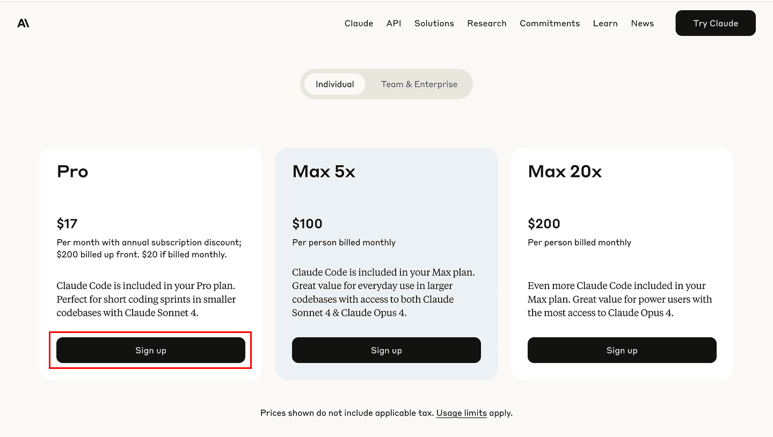
Task: Select Solutions in the navigation bar
Action: click(x=434, y=23)
